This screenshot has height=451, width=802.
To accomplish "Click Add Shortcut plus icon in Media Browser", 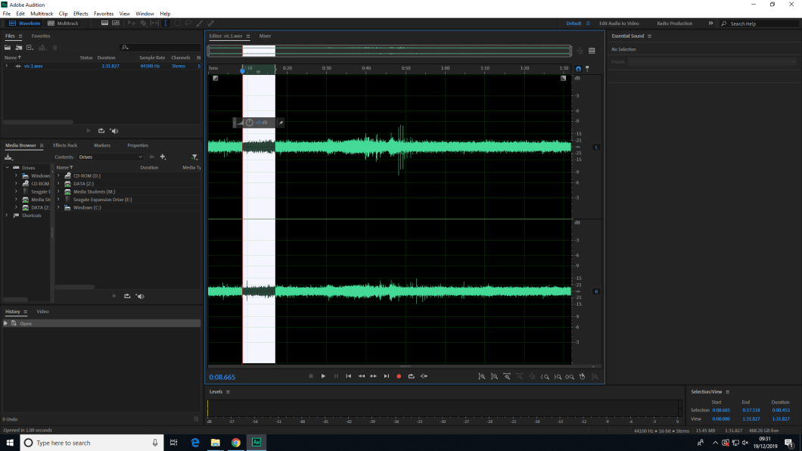I will point(163,157).
